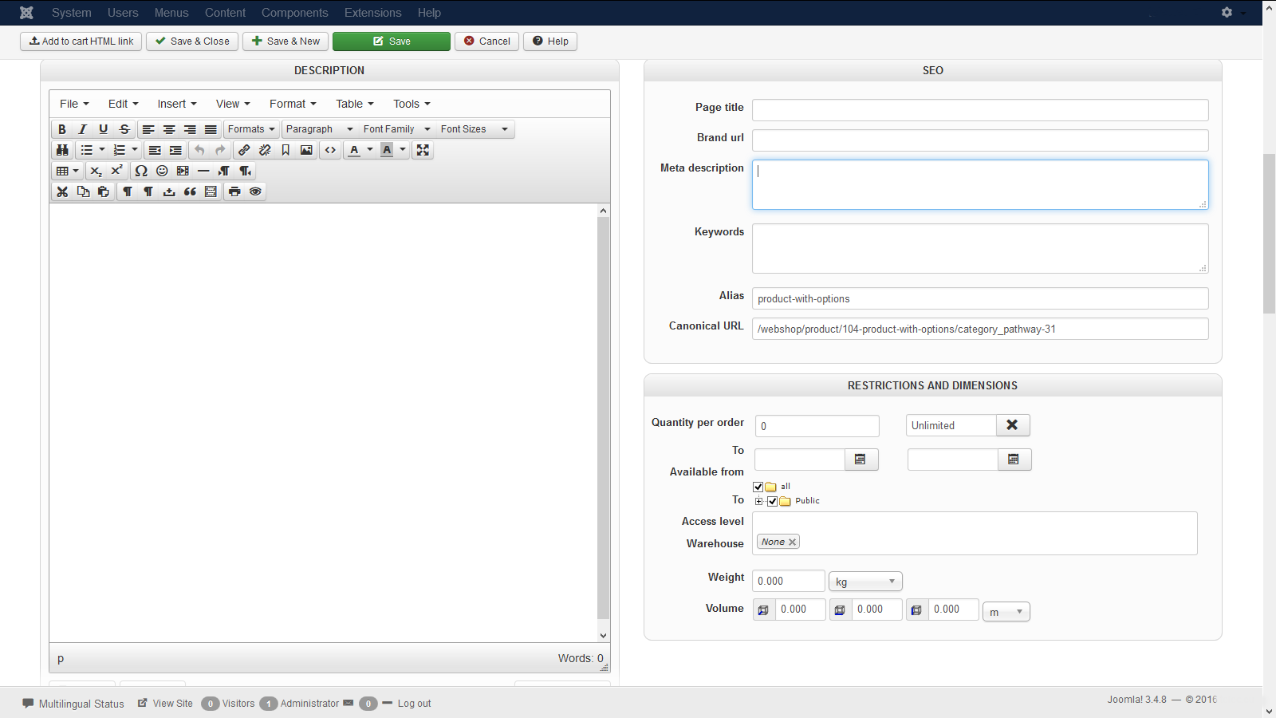The height and width of the screenshot is (718, 1276).
Task: Insert a horizontal line
Action: point(203,171)
